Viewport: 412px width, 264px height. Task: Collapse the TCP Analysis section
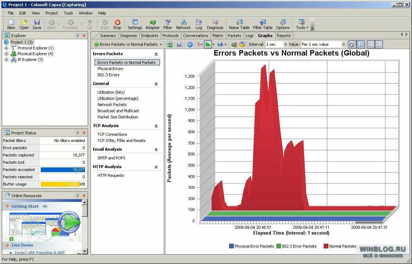pos(156,126)
